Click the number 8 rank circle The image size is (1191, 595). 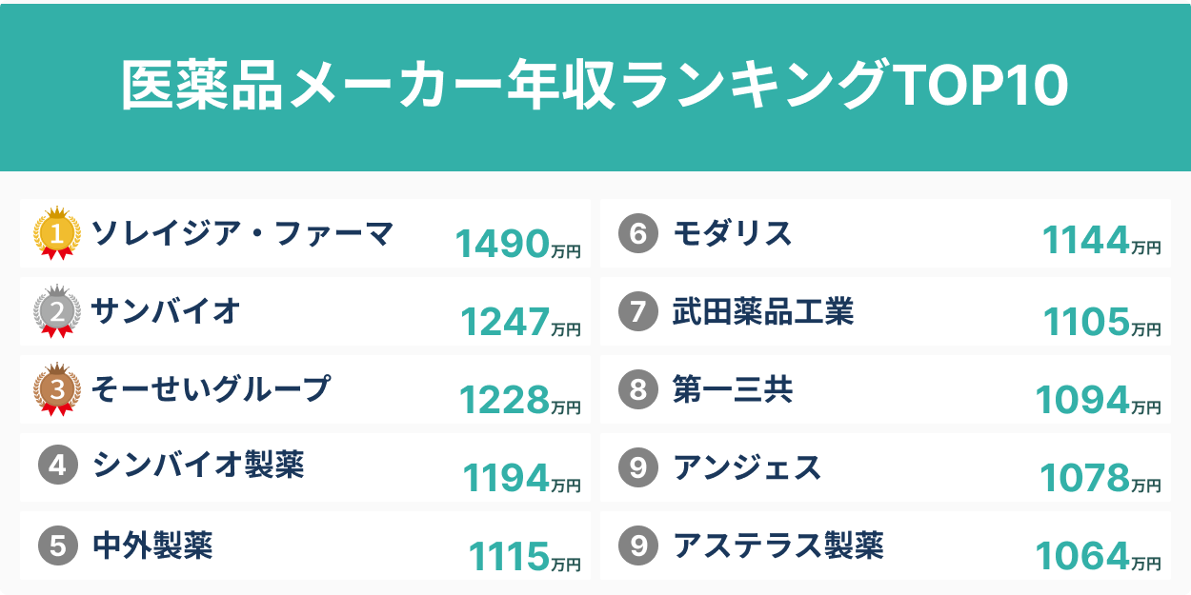[x=638, y=389]
